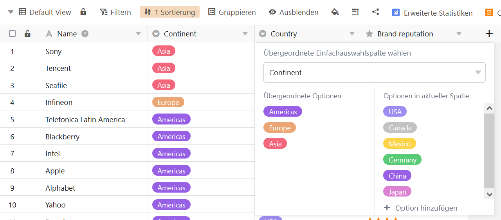The height and width of the screenshot is (220, 501).
Task: Click the Seafile name cell
Action: pos(94,85)
